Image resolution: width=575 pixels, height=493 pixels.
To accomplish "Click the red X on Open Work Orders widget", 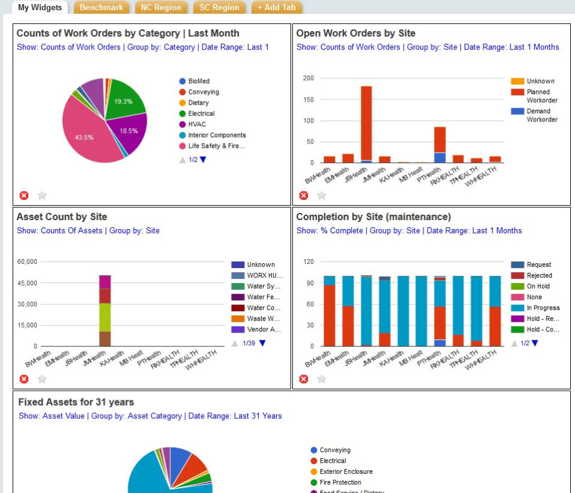I will [304, 195].
